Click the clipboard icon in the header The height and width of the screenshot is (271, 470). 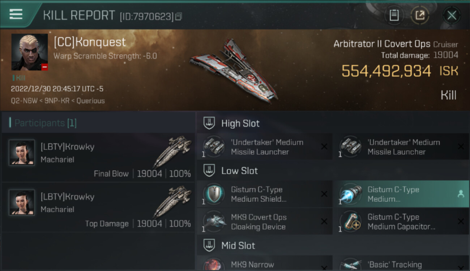click(x=394, y=15)
